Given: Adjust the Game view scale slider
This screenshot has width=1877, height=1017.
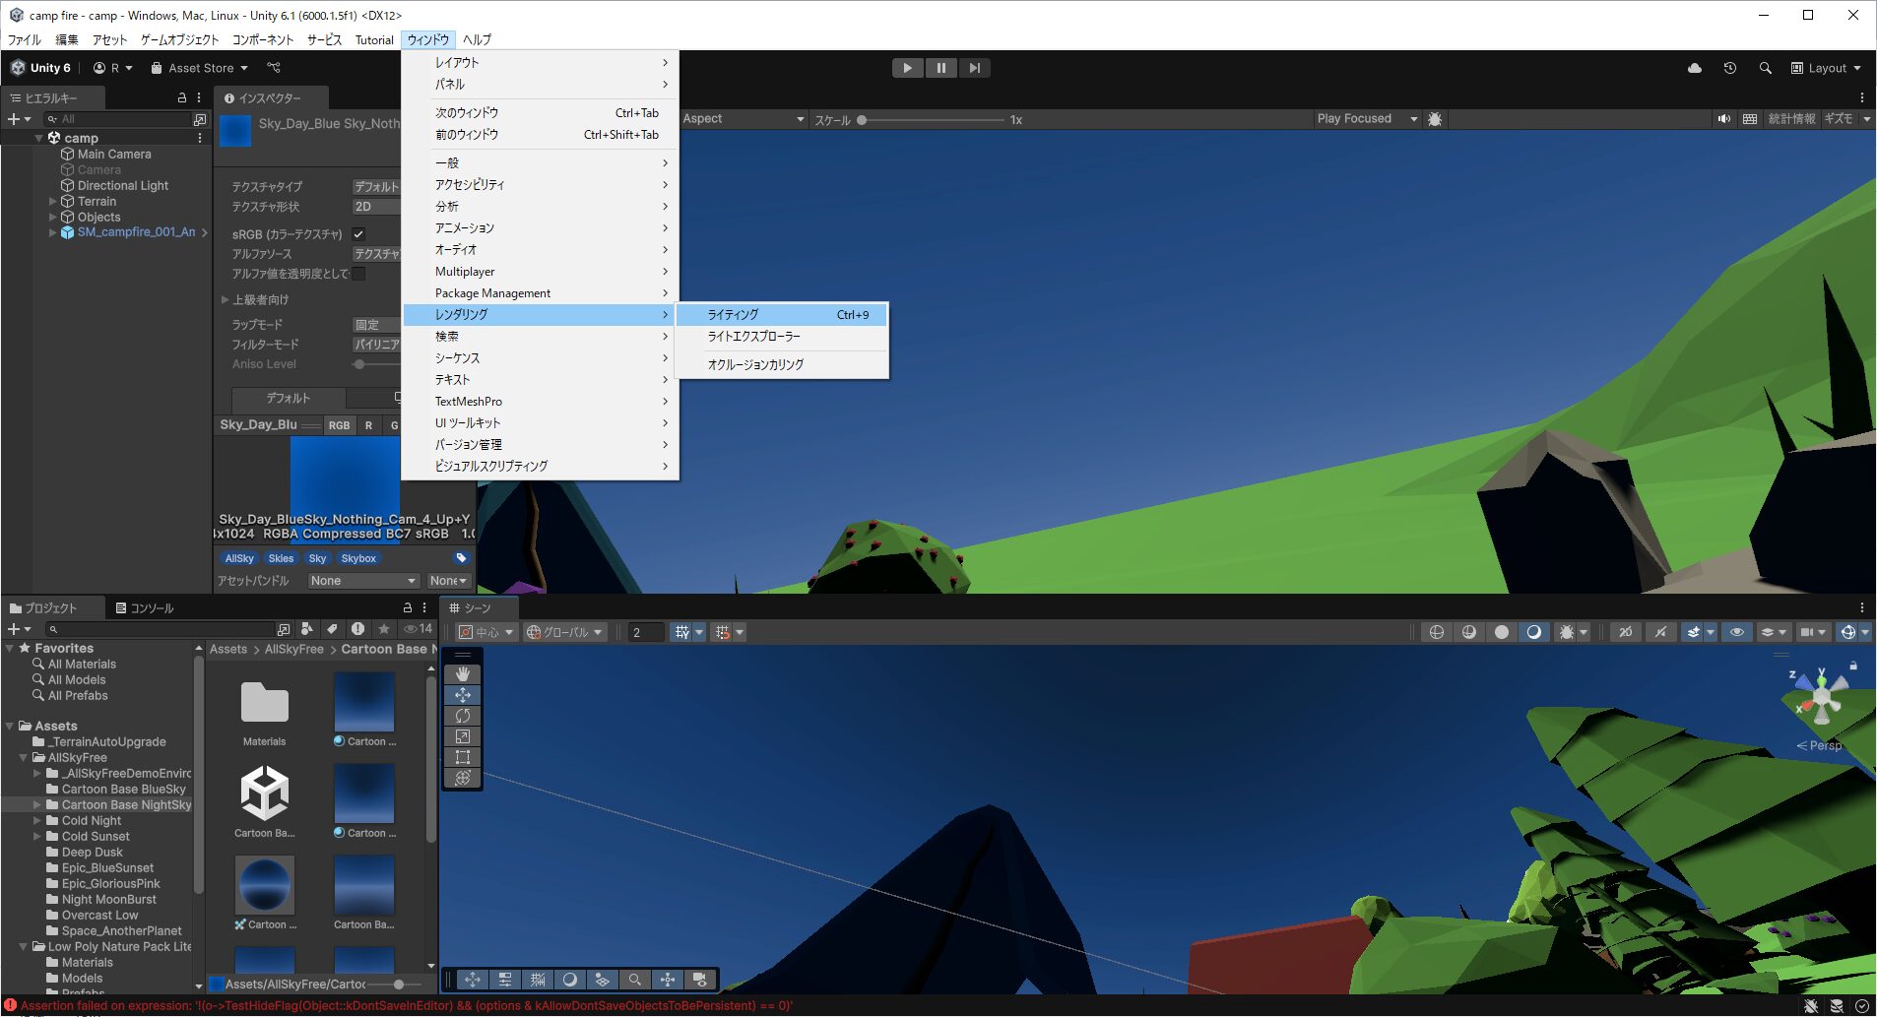Looking at the screenshot, I should 931,120.
